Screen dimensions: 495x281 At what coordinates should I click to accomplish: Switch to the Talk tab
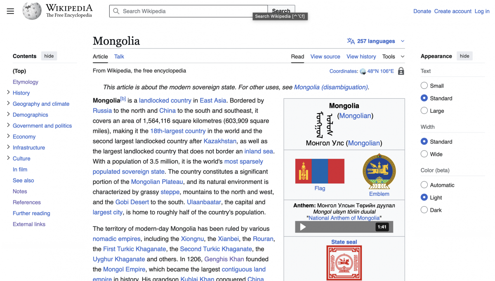point(119,57)
